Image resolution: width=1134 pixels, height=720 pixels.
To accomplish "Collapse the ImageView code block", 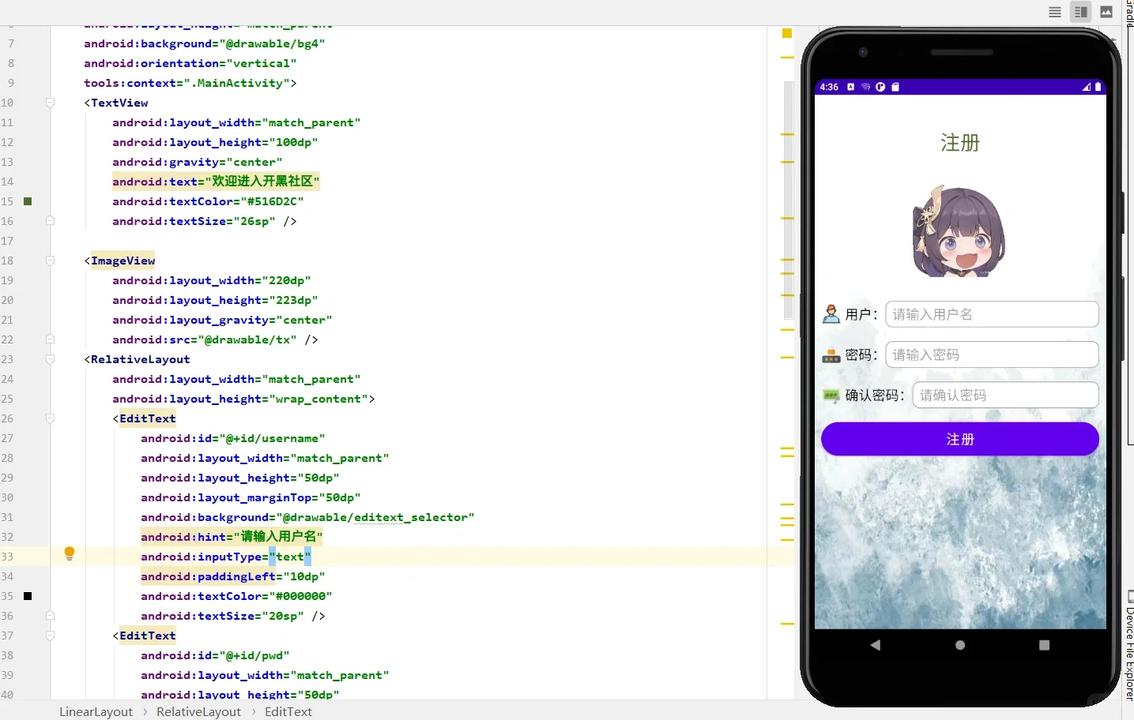I will pyautogui.click(x=49, y=261).
